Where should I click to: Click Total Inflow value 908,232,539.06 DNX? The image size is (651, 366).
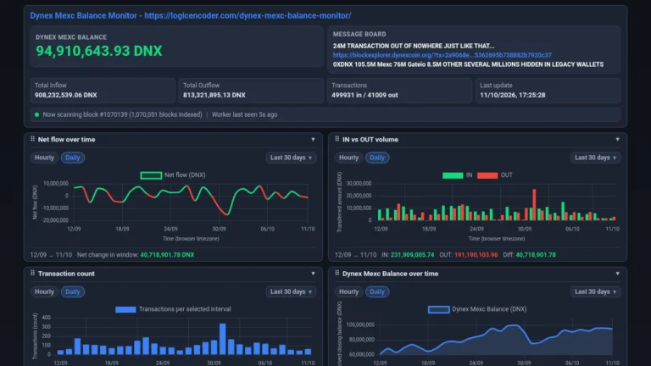point(66,95)
